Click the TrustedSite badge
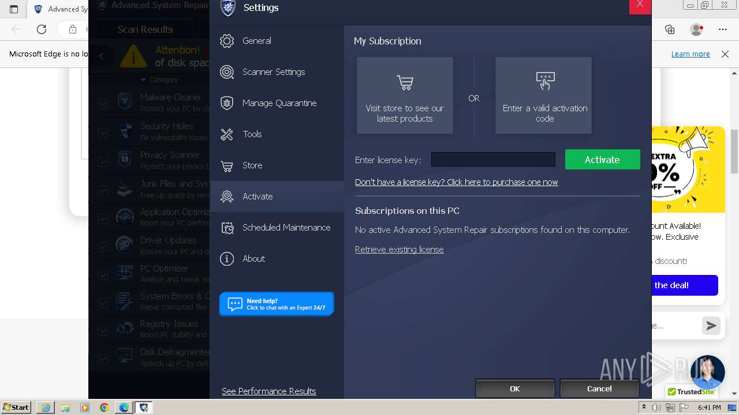739x415 pixels. [x=691, y=392]
